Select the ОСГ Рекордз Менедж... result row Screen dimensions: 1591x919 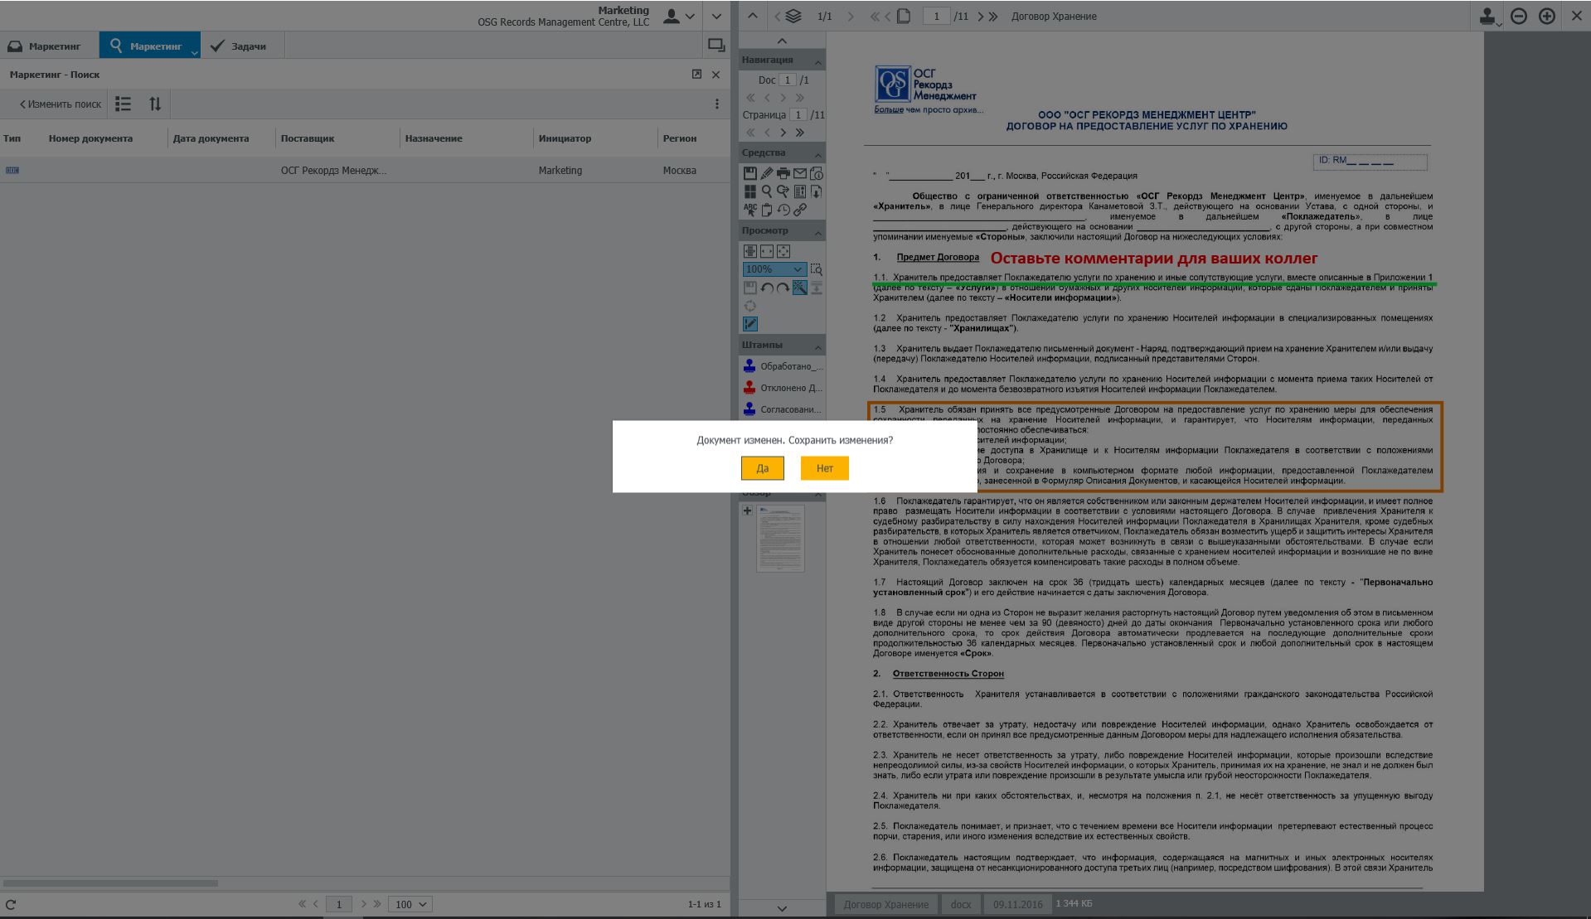point(365,171)
